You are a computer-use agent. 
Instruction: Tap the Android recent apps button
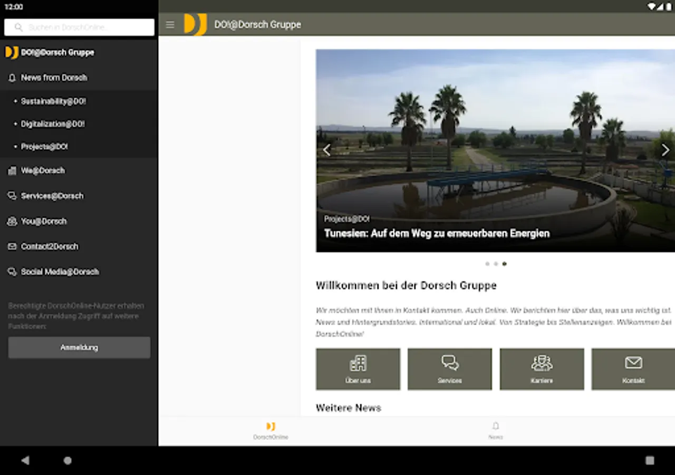pyautogui.click(x=650, y=460)
